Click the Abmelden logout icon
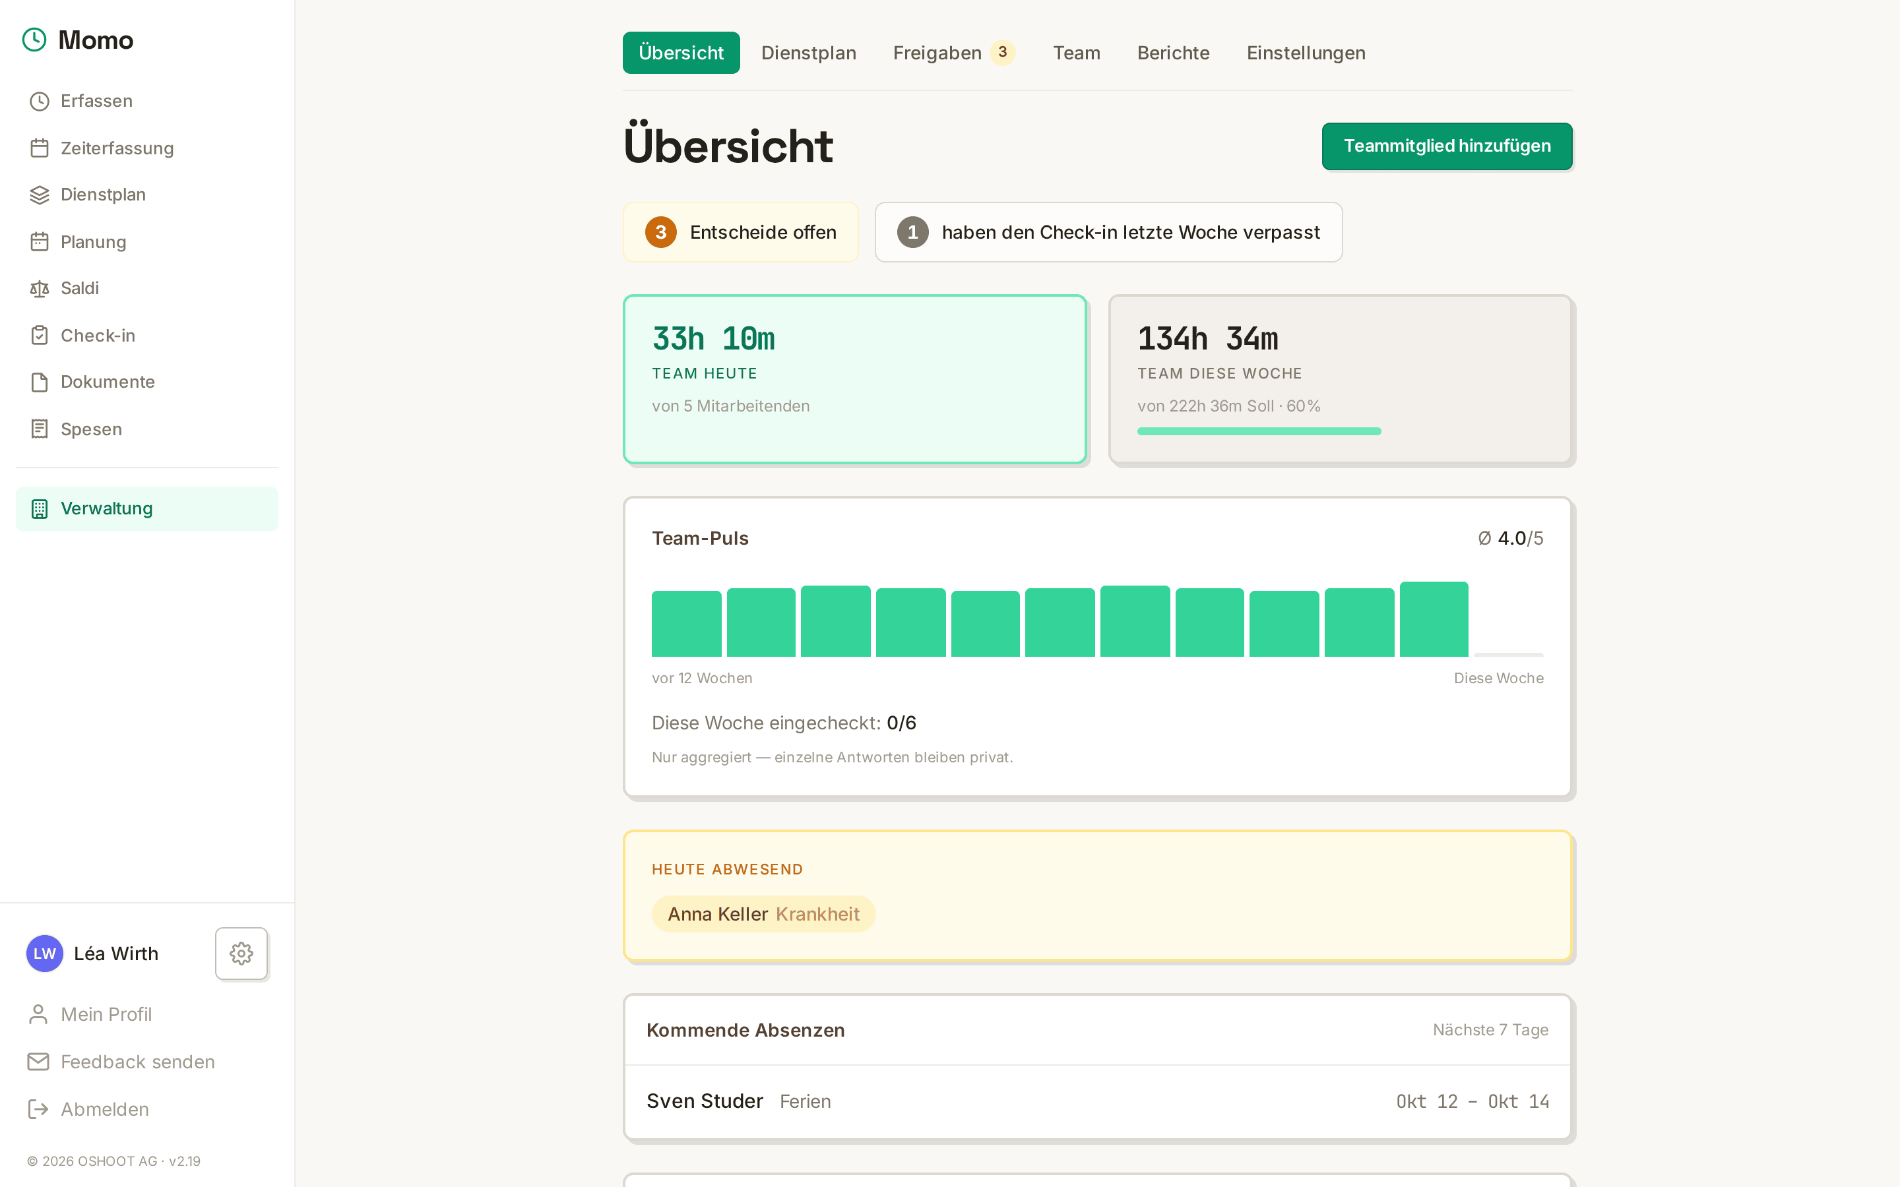This screenshot has height=1187, width=1900. pyautogui.click(x=38, y=1109)
